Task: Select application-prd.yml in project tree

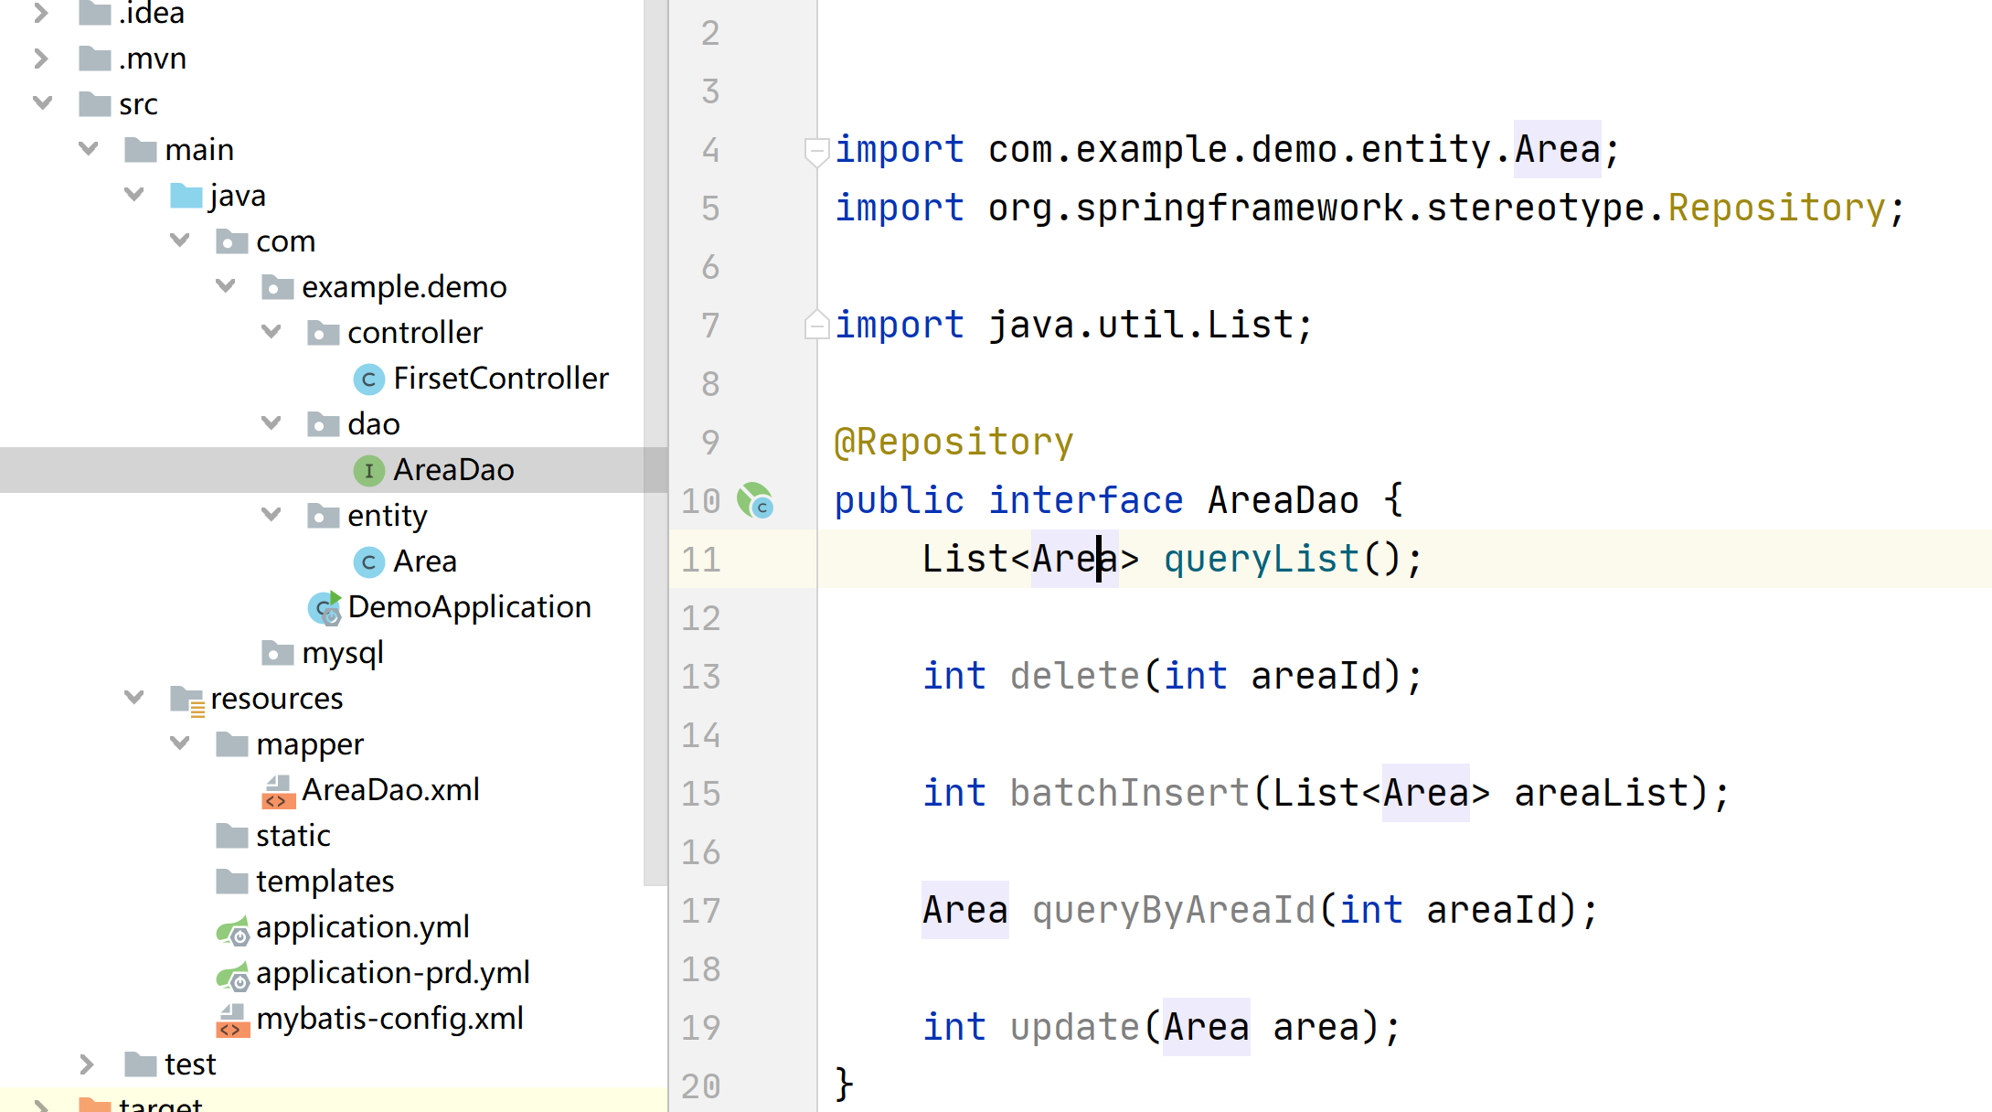Action: 392,973
